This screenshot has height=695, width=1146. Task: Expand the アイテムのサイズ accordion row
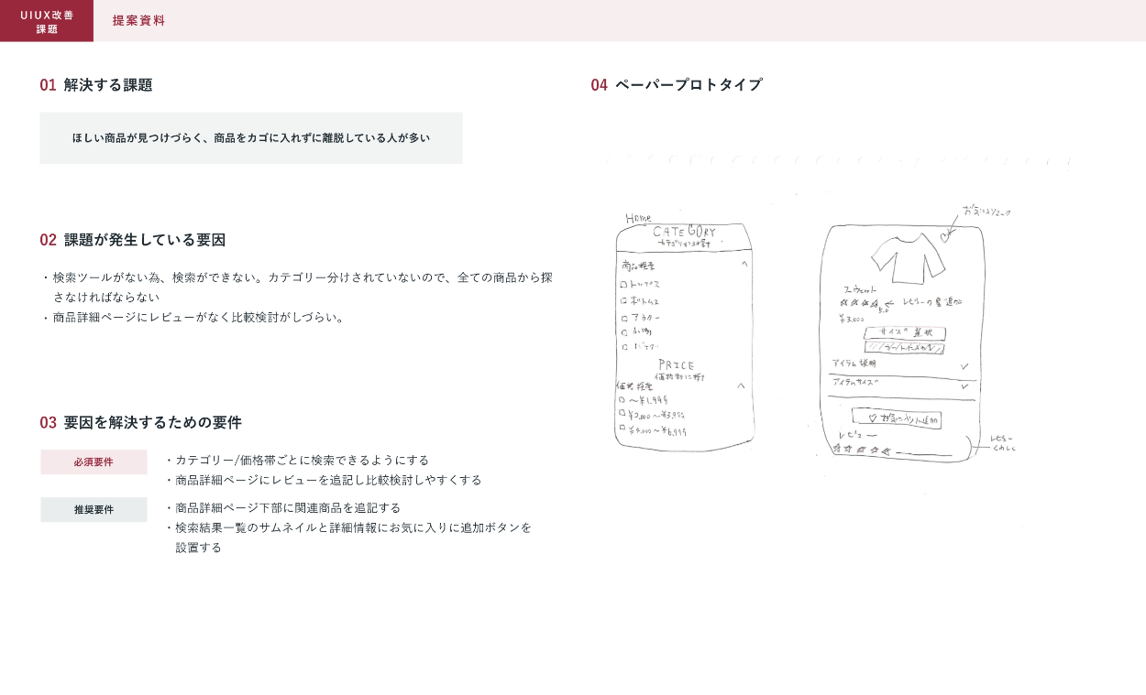(x=964, y=386)
